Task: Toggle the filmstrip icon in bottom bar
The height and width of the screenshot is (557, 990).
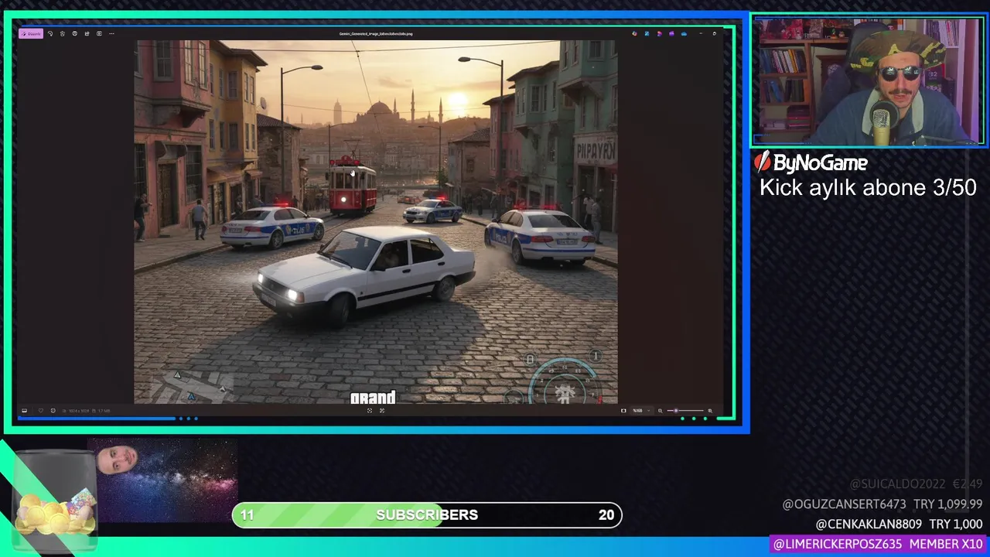Action: pyautogui.click(x=24, y=411)
